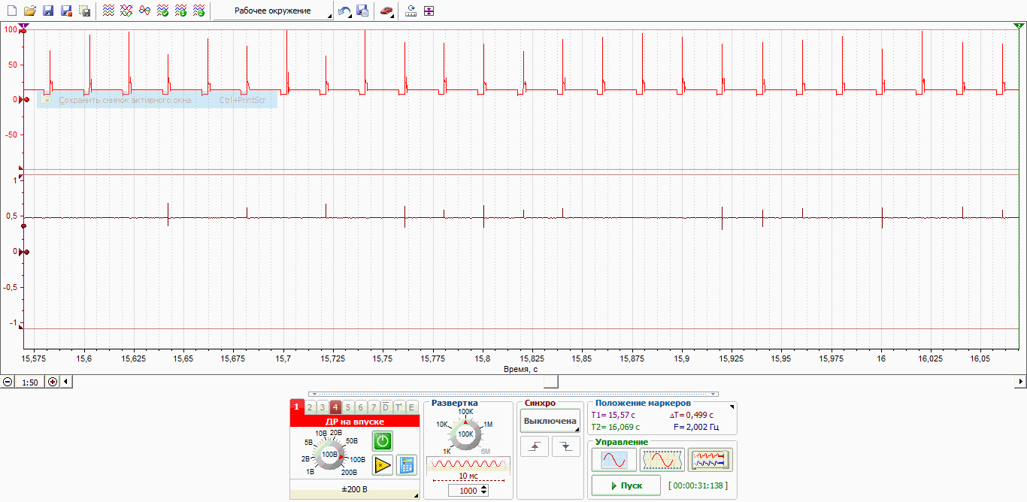This screenshot has height=502, width=1027.
Task: Click the new document icon
Action: click(11, 11)
